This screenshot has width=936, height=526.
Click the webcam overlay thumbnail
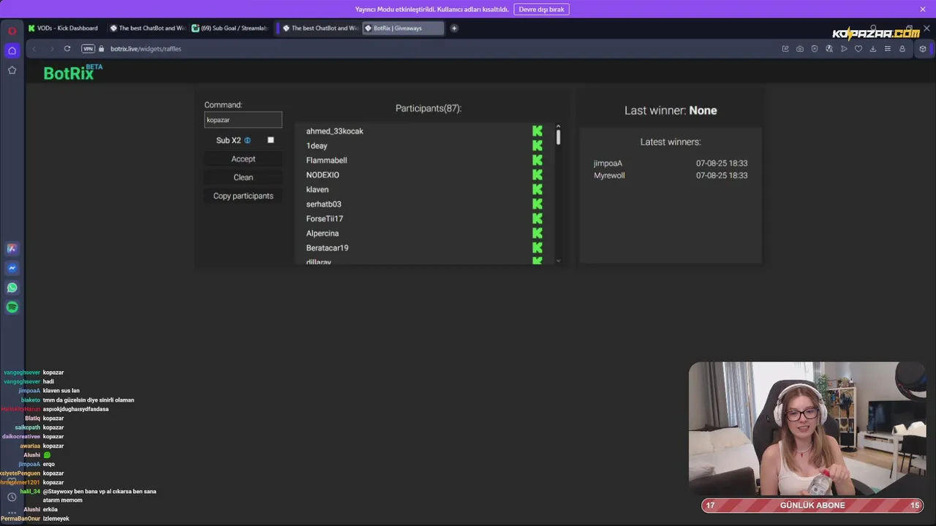(807, 428)
